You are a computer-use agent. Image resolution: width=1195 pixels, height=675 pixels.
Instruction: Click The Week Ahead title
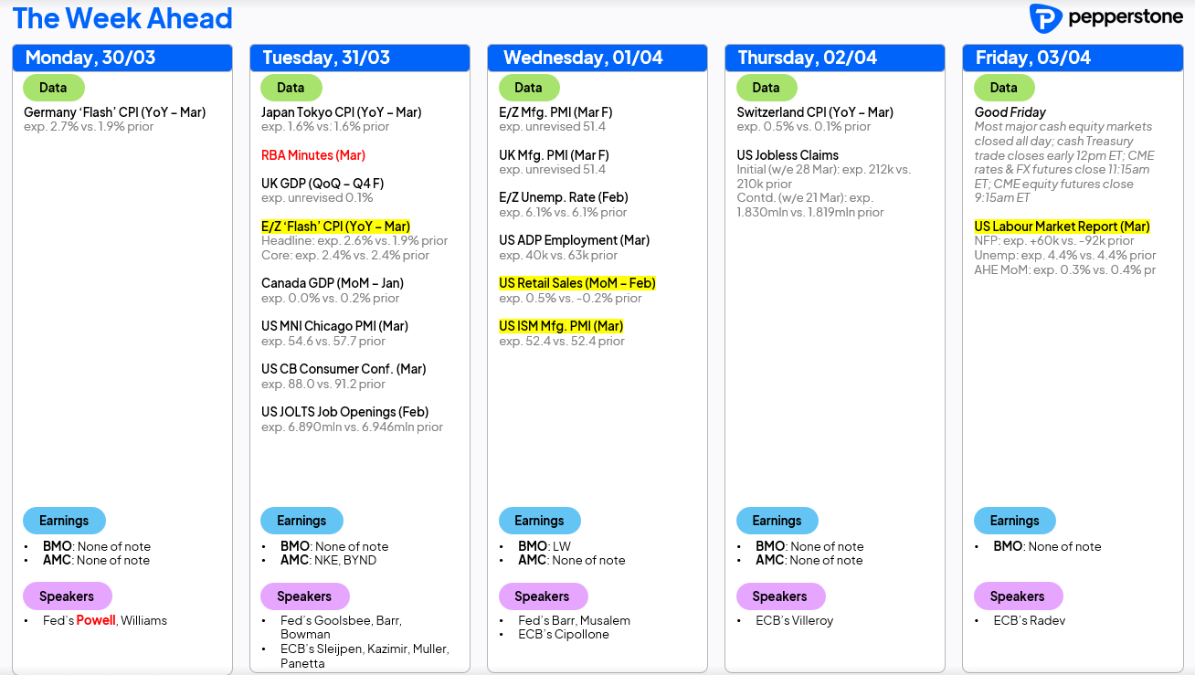tap(122, 18)
